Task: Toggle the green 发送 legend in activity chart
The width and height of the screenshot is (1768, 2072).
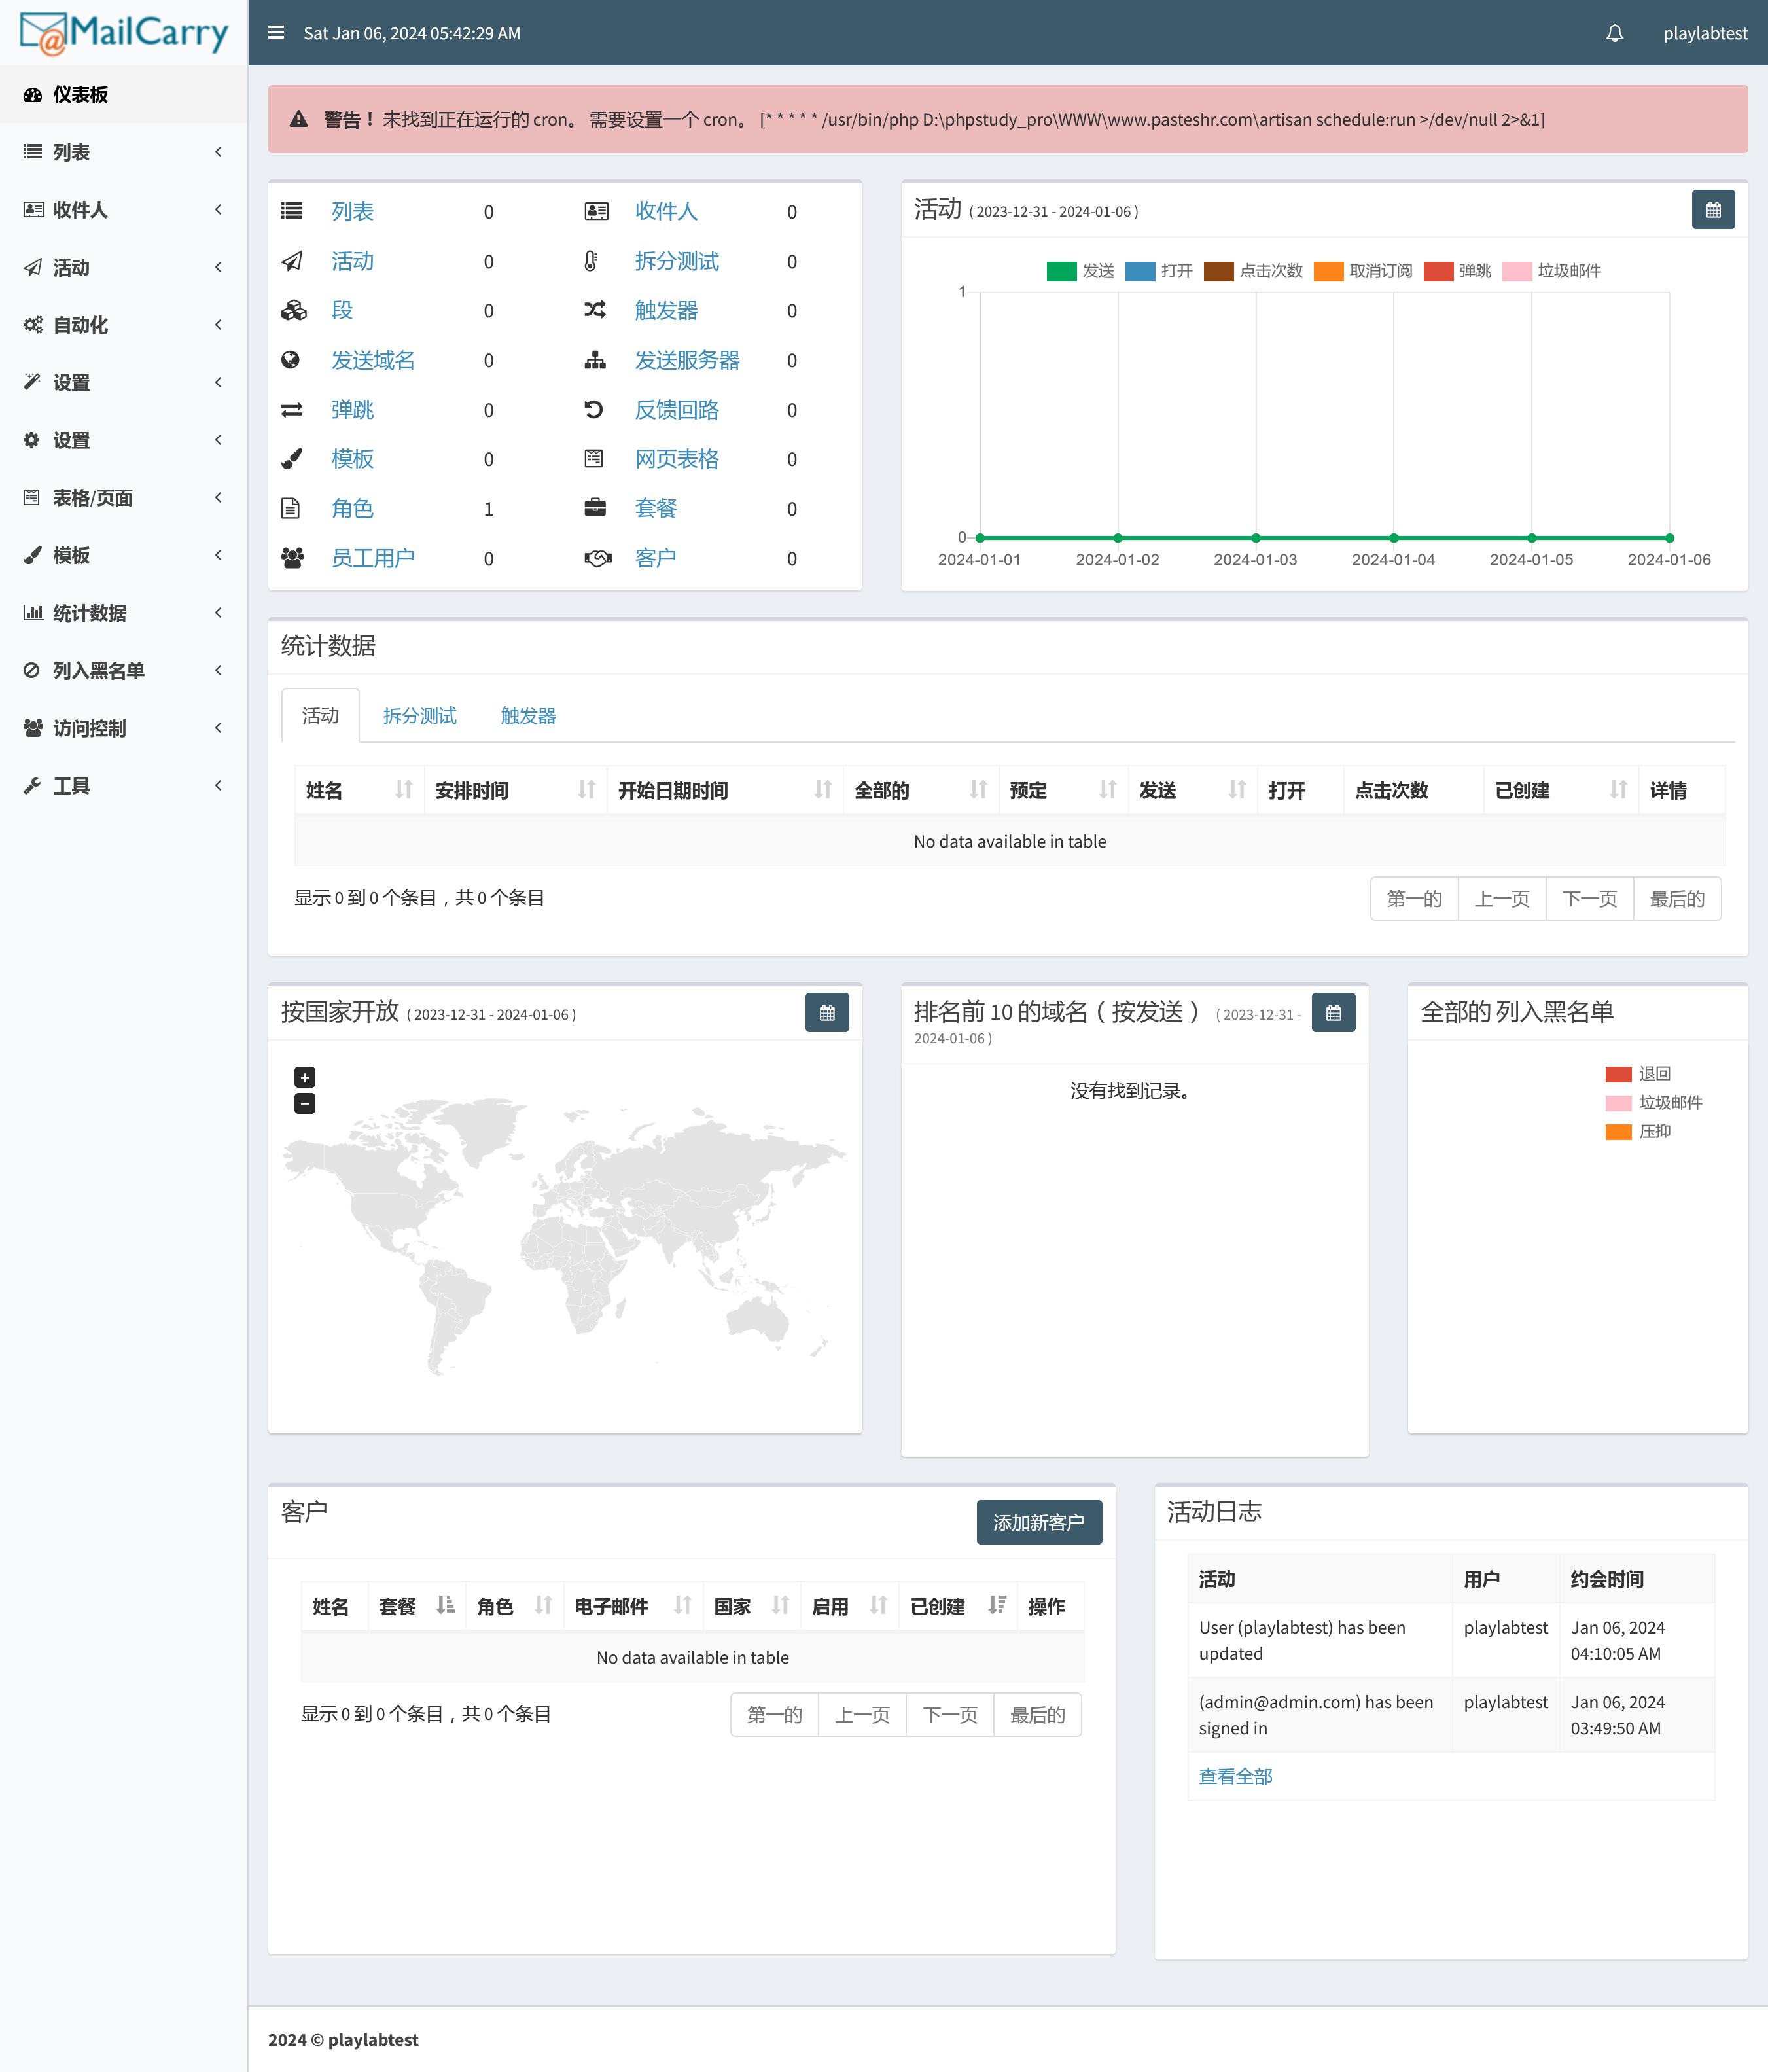Action: pyautogui.click(x=1080, y=271)
